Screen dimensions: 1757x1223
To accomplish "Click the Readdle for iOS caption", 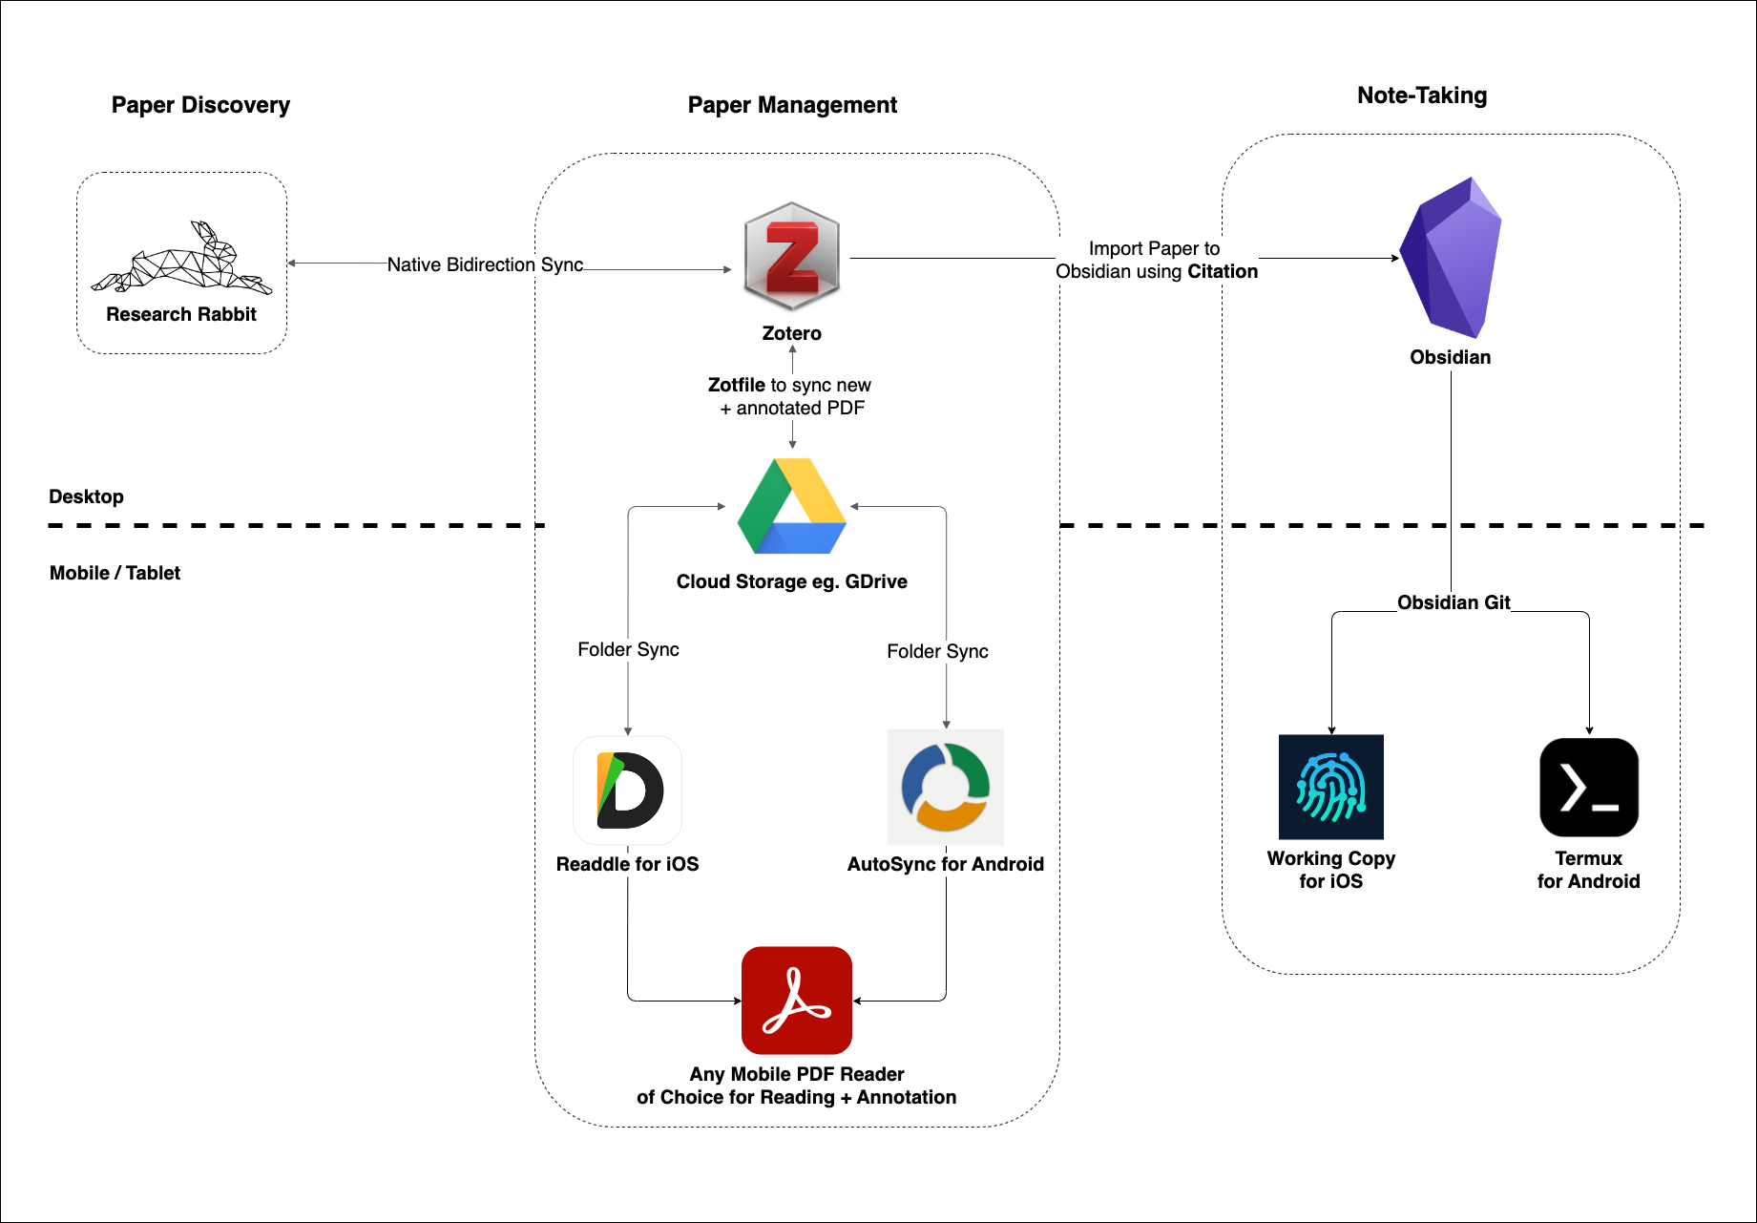I will (x=627, y=864).
